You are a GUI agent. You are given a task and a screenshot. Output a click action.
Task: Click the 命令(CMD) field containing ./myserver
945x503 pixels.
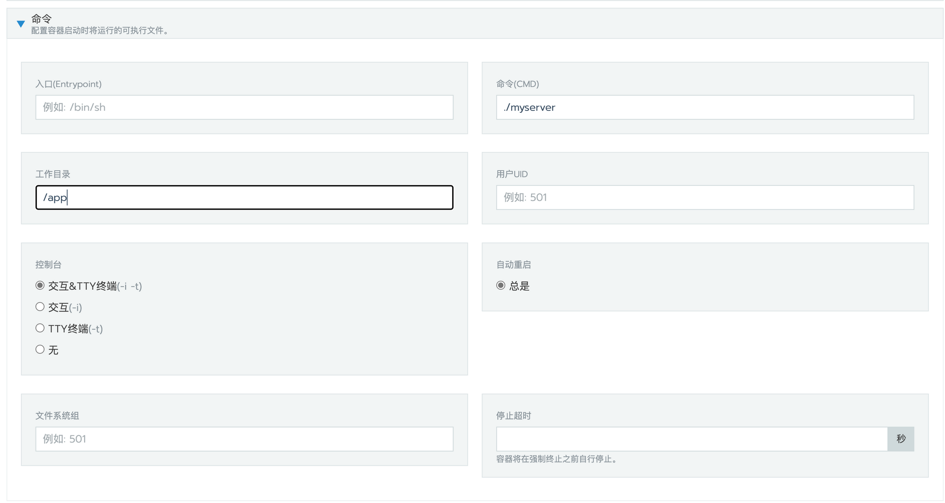pos(705,107)
